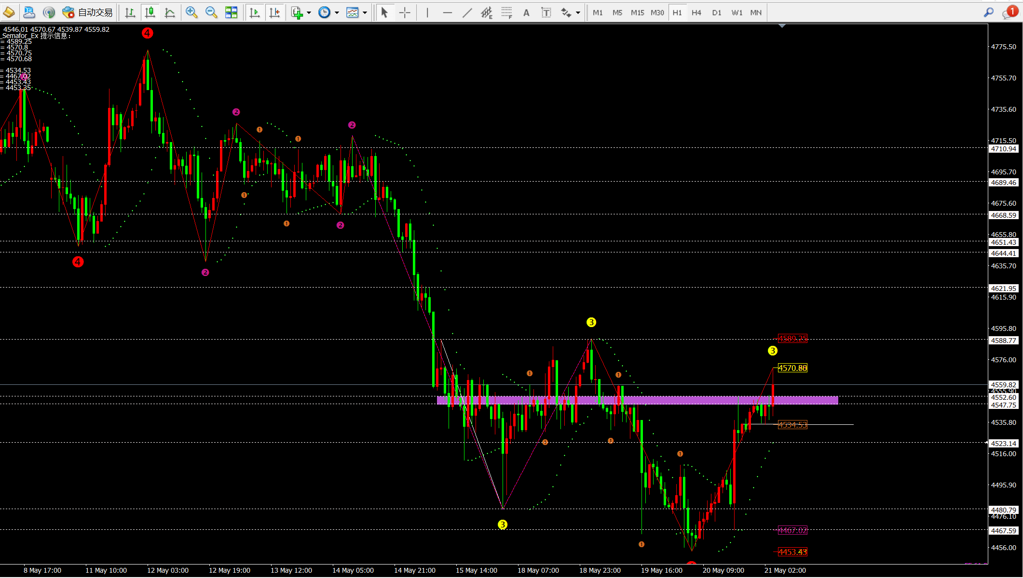Image resolution: width=1023 pixels, height=578 pixels.
Task: Click the 4621.95 price axis label
Action: (x=1004, y=289)
